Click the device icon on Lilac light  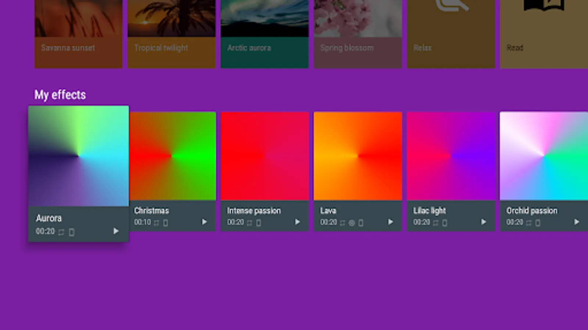[444, 223]
